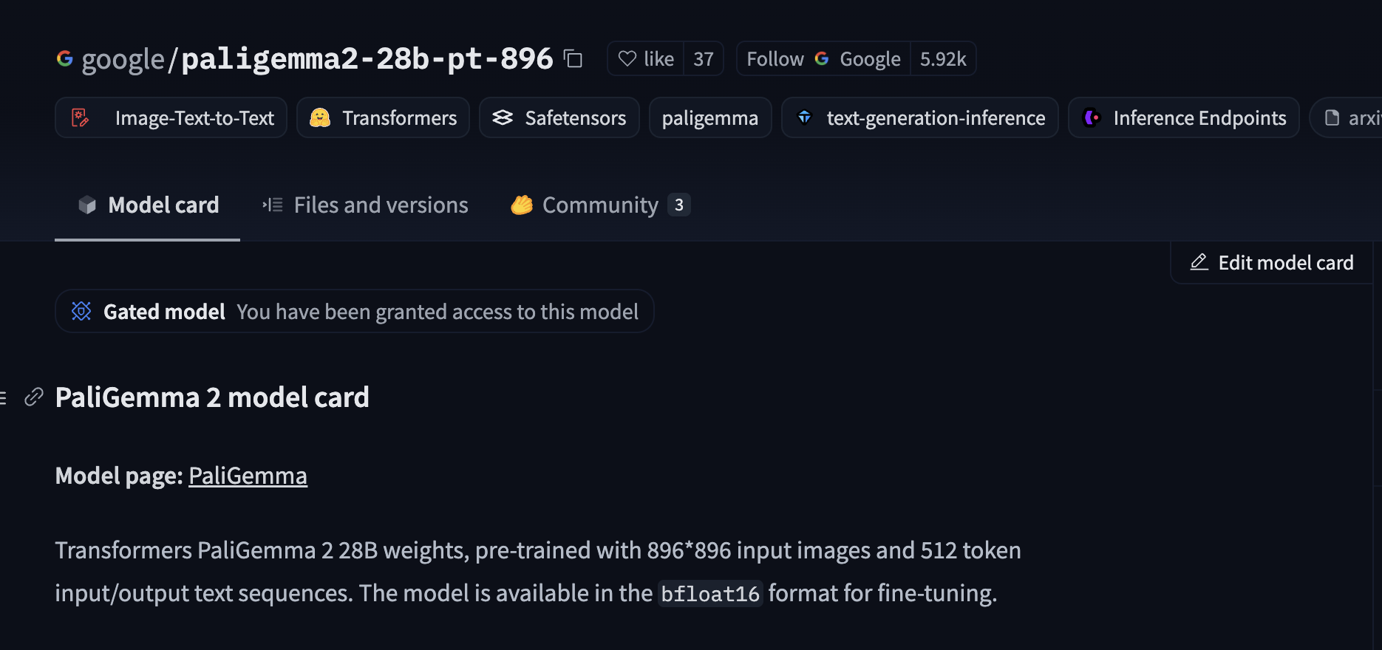Open the Image-Text-to-Text task tag

coord(171,118)
